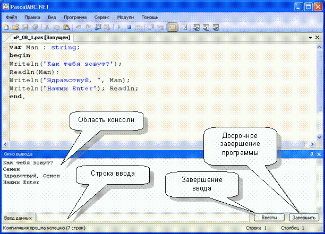This screenshot has width=325, height=234.
Task: Click the editor vertical scrollbar thumb
Action: coord(319,81)
